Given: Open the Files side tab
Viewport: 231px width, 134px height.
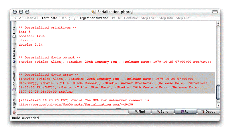Looking at the screenshot, I should 14,33.
